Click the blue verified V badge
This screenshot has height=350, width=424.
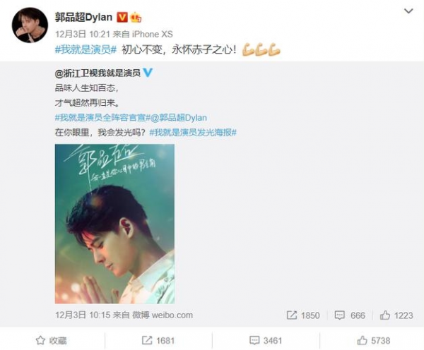148,73
